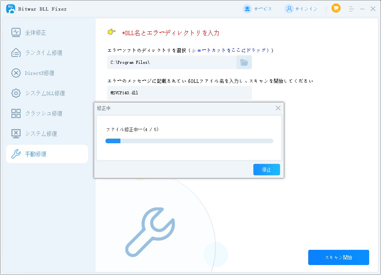Open the サービス support icon
This screenshot has height=275, width=381.
click(247, 9)
